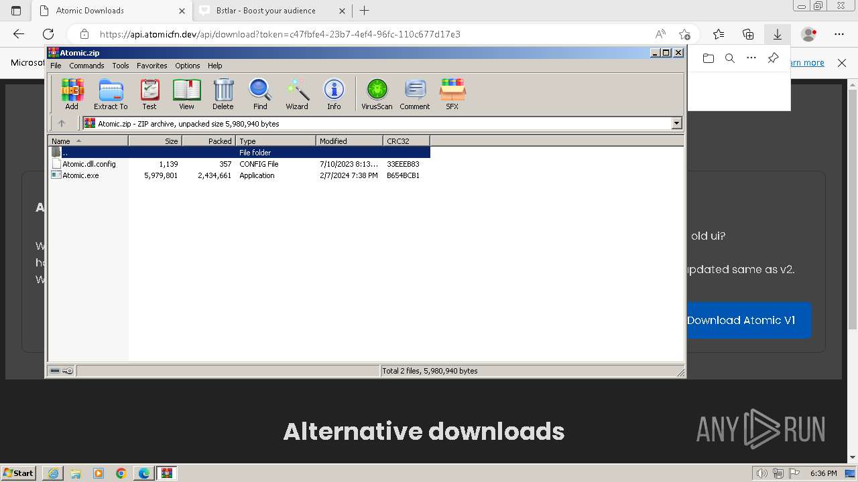Sort by Modified column header
Viewport: 858px width, 482px height.
pos(349,141)
